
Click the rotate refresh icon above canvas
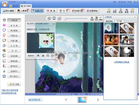49,18
